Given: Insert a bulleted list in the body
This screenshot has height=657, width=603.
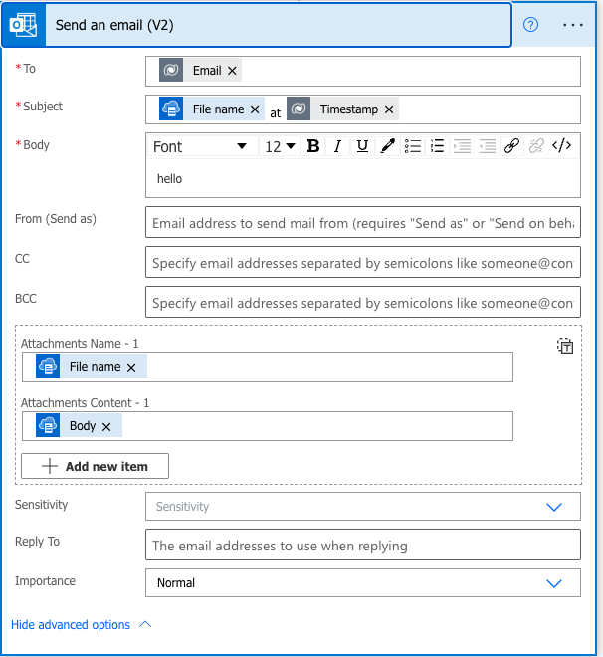Looking at the screenshot, I should [413, 146].
